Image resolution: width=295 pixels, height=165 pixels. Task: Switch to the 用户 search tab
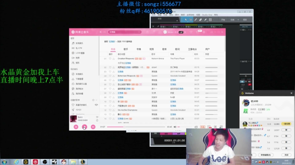(x=207, y=49)
